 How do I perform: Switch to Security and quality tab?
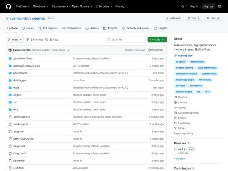[x=135, y=28]
